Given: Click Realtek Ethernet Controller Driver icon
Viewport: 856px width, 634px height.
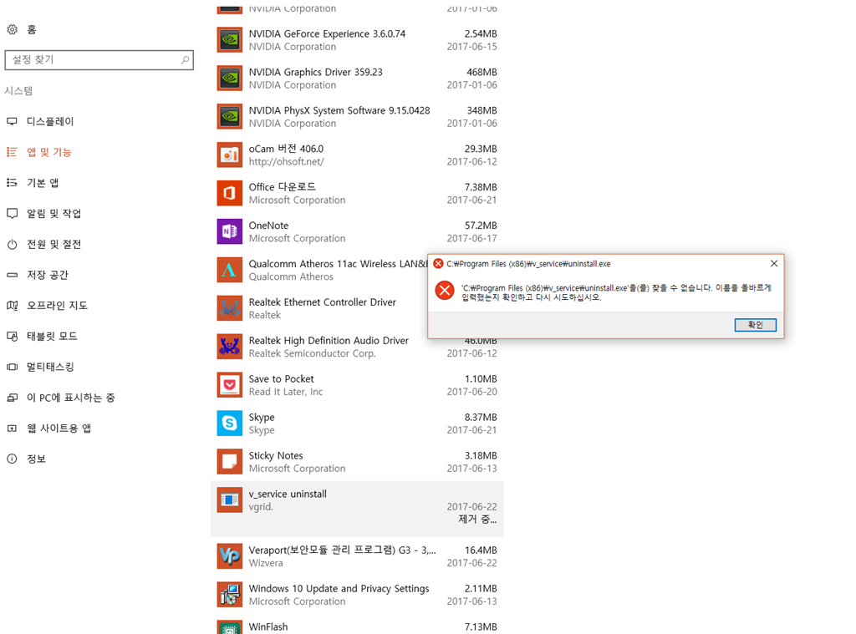Looking at the screenshot, I should point(229,308).
